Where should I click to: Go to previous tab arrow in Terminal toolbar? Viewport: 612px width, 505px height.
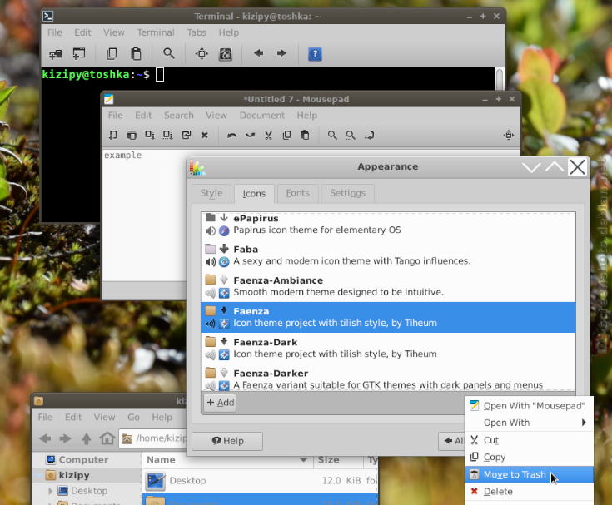pyautogui.click(x=258, y=53)
